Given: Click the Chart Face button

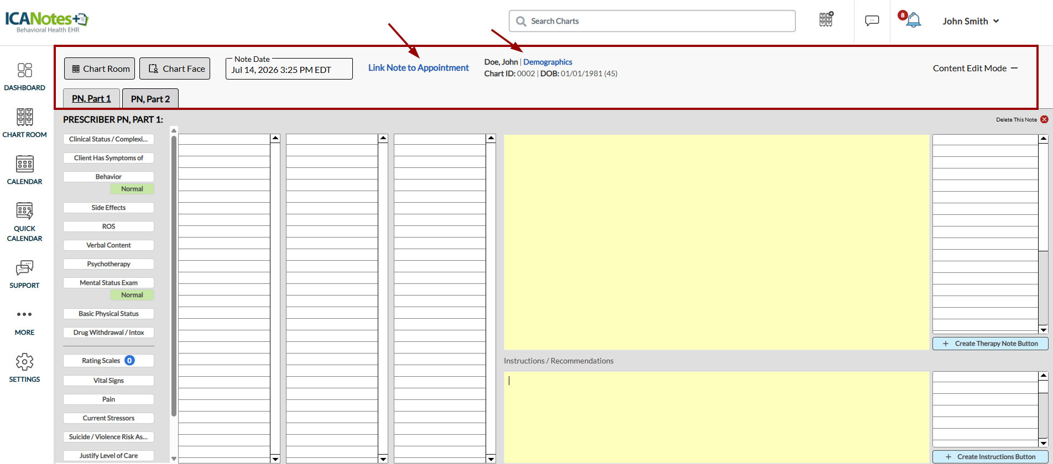Looking at the screenshot, I should (175, 68).
